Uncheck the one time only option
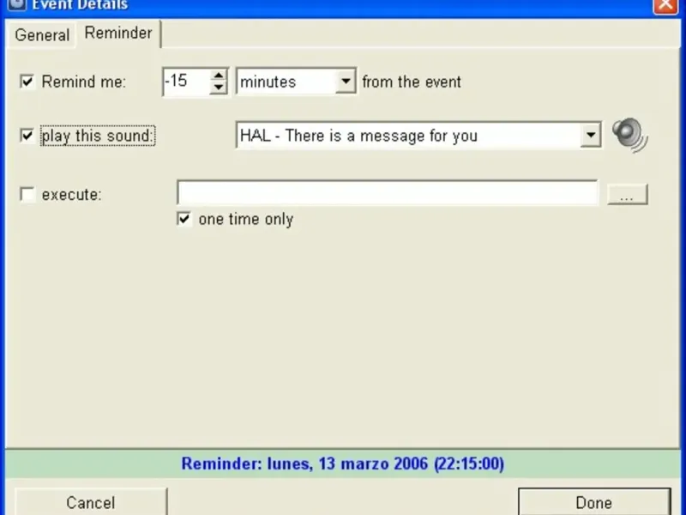686x515 pixels. tap(184, 219)
